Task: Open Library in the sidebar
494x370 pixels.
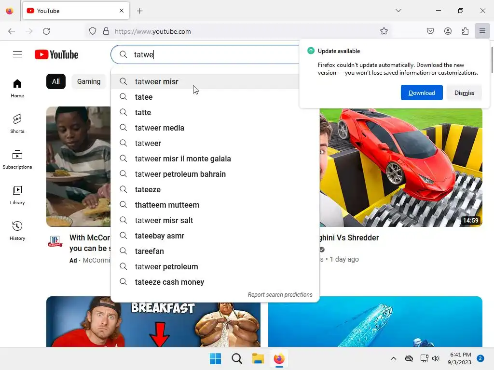Action: pos(17,196)
